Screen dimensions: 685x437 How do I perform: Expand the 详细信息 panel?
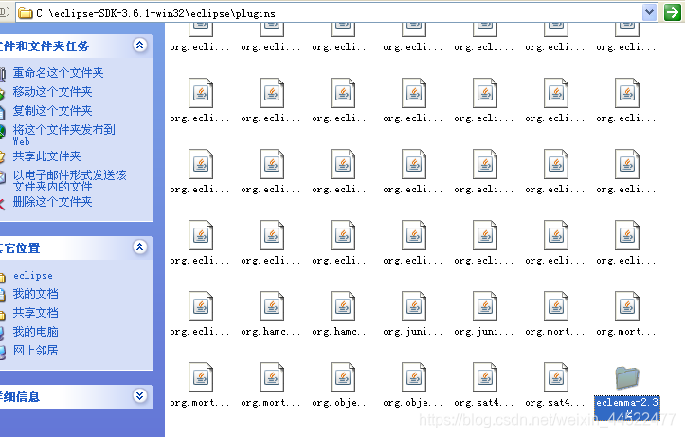140,396
